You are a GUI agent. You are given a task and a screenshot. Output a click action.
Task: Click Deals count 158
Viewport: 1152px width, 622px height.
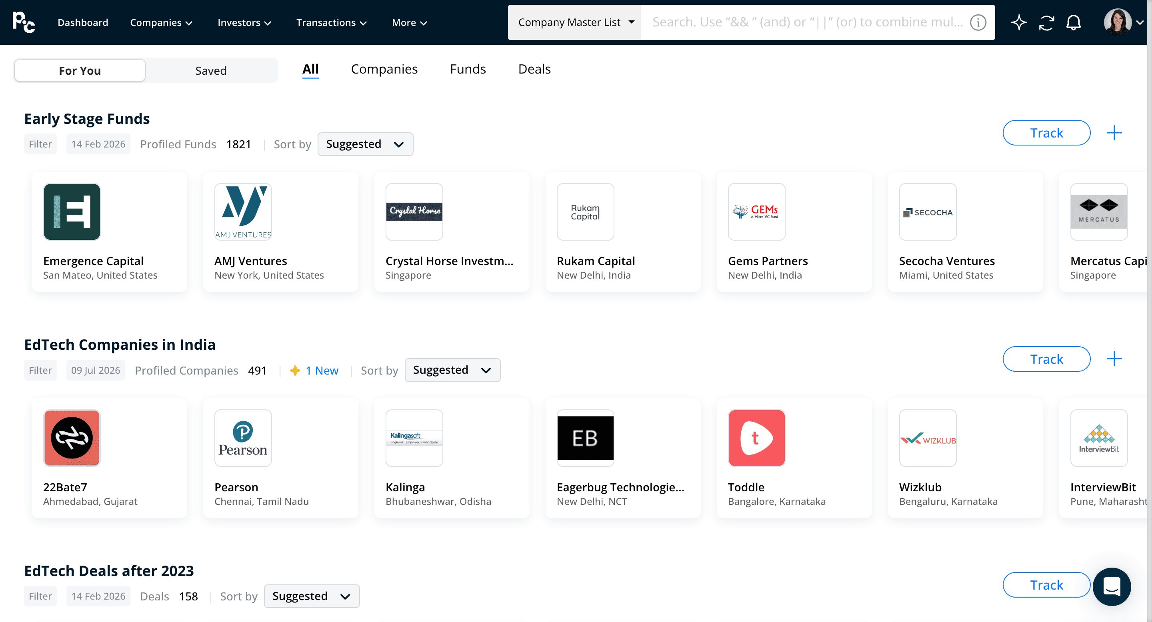tap(188, 596)
